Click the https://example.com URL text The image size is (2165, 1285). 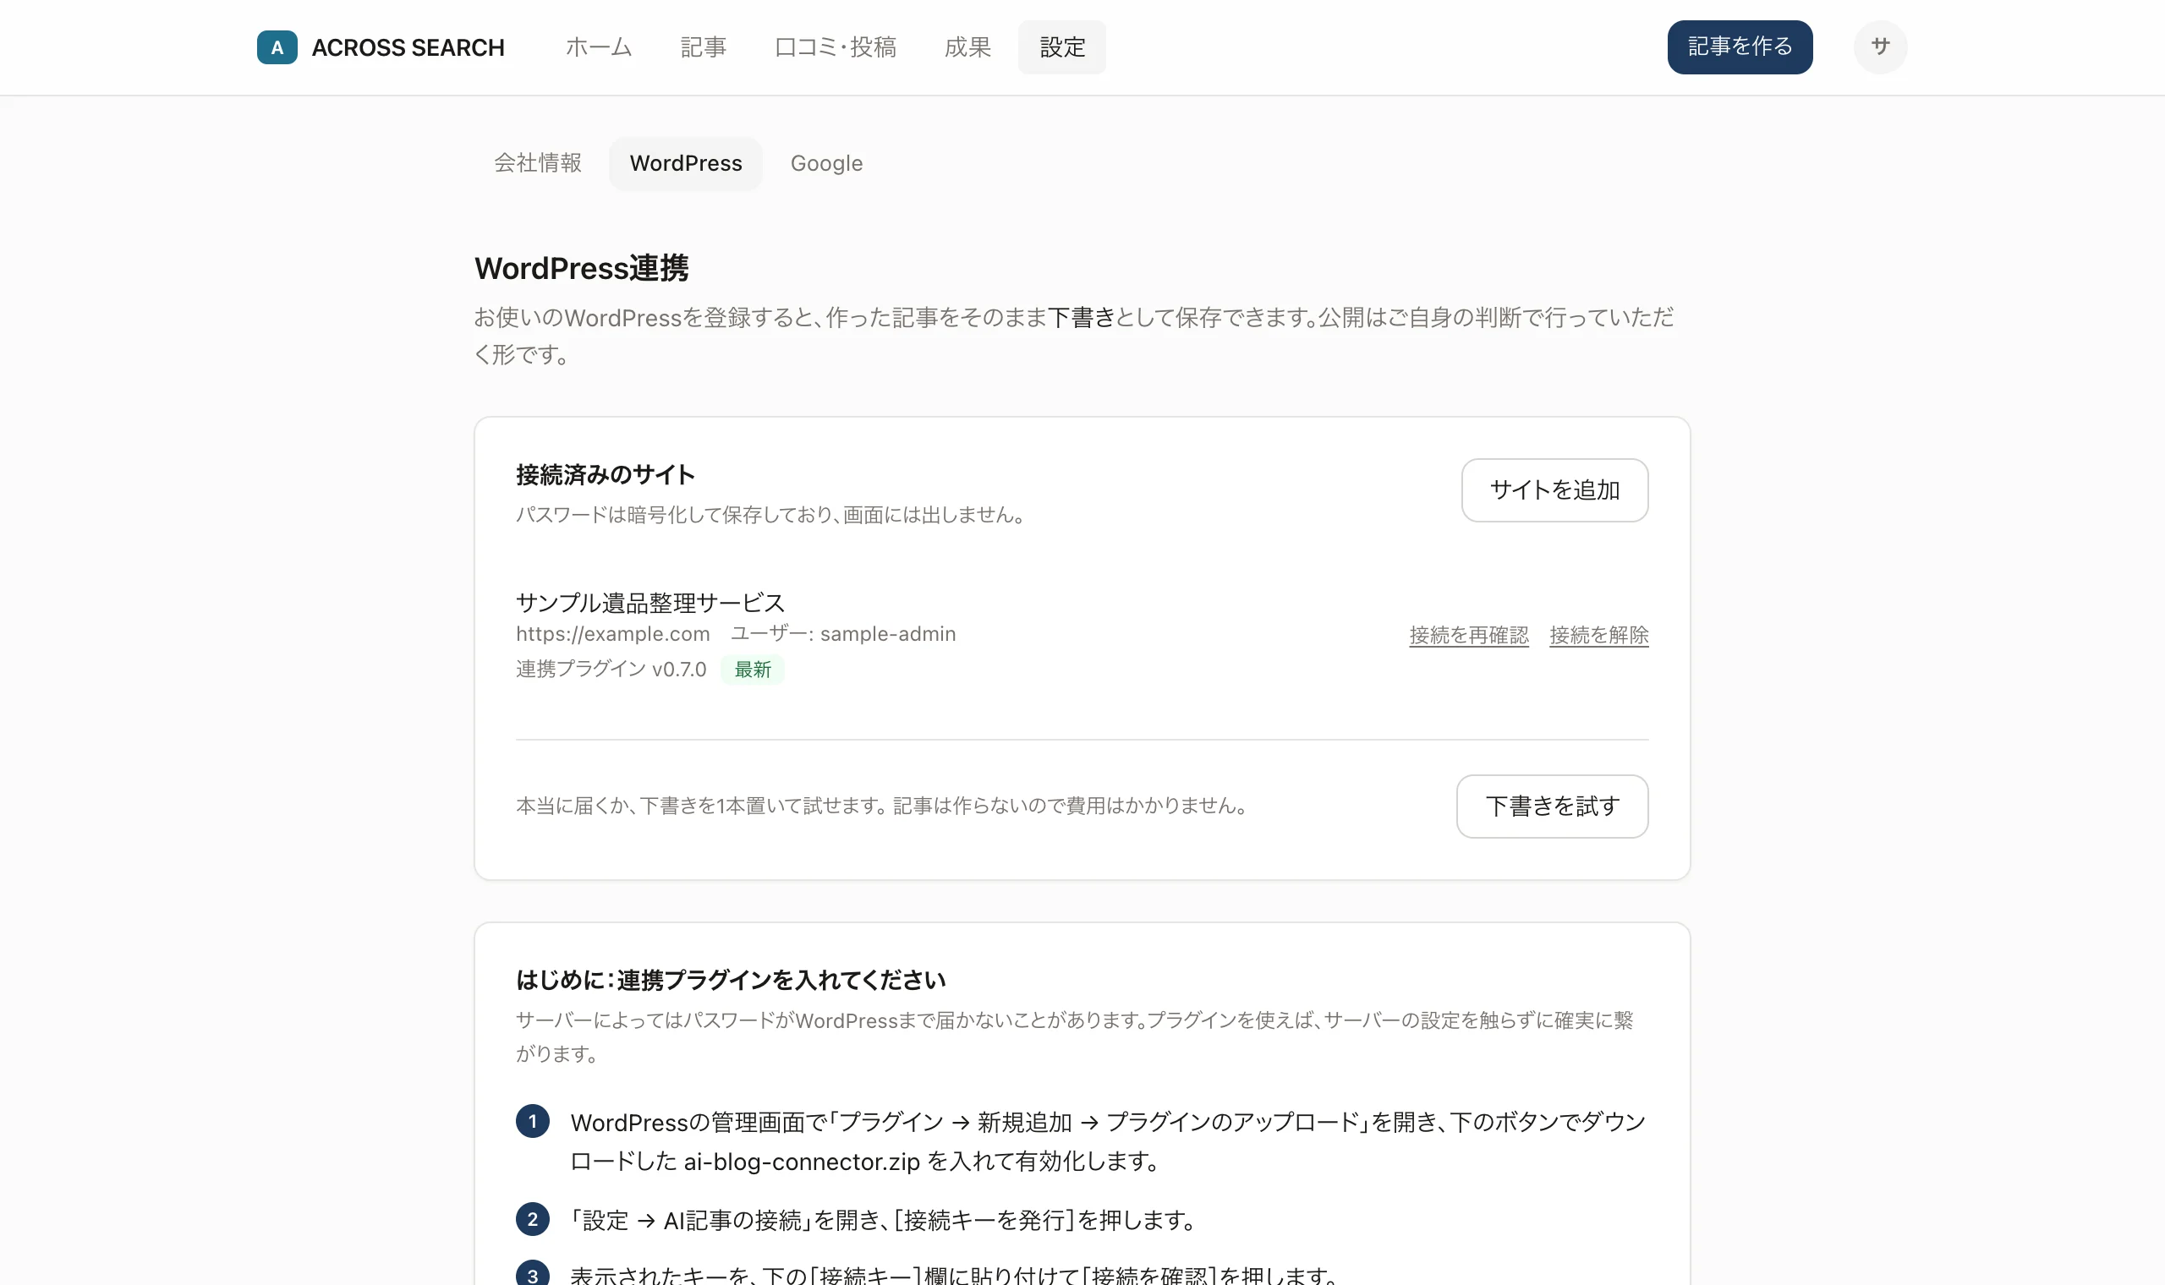612,634
